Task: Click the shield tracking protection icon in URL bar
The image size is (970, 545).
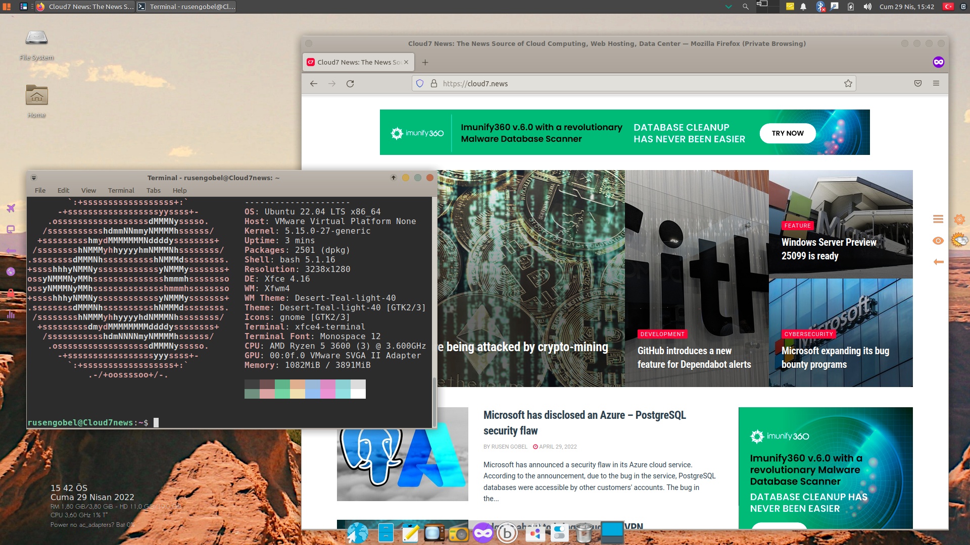Action: (x=420, y=83)
